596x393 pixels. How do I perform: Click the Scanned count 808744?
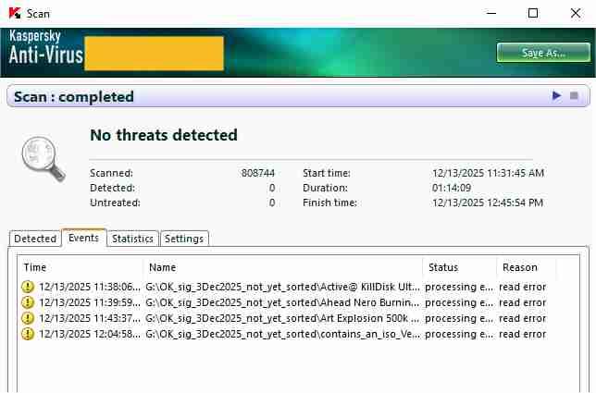click(x=258, y=173)
